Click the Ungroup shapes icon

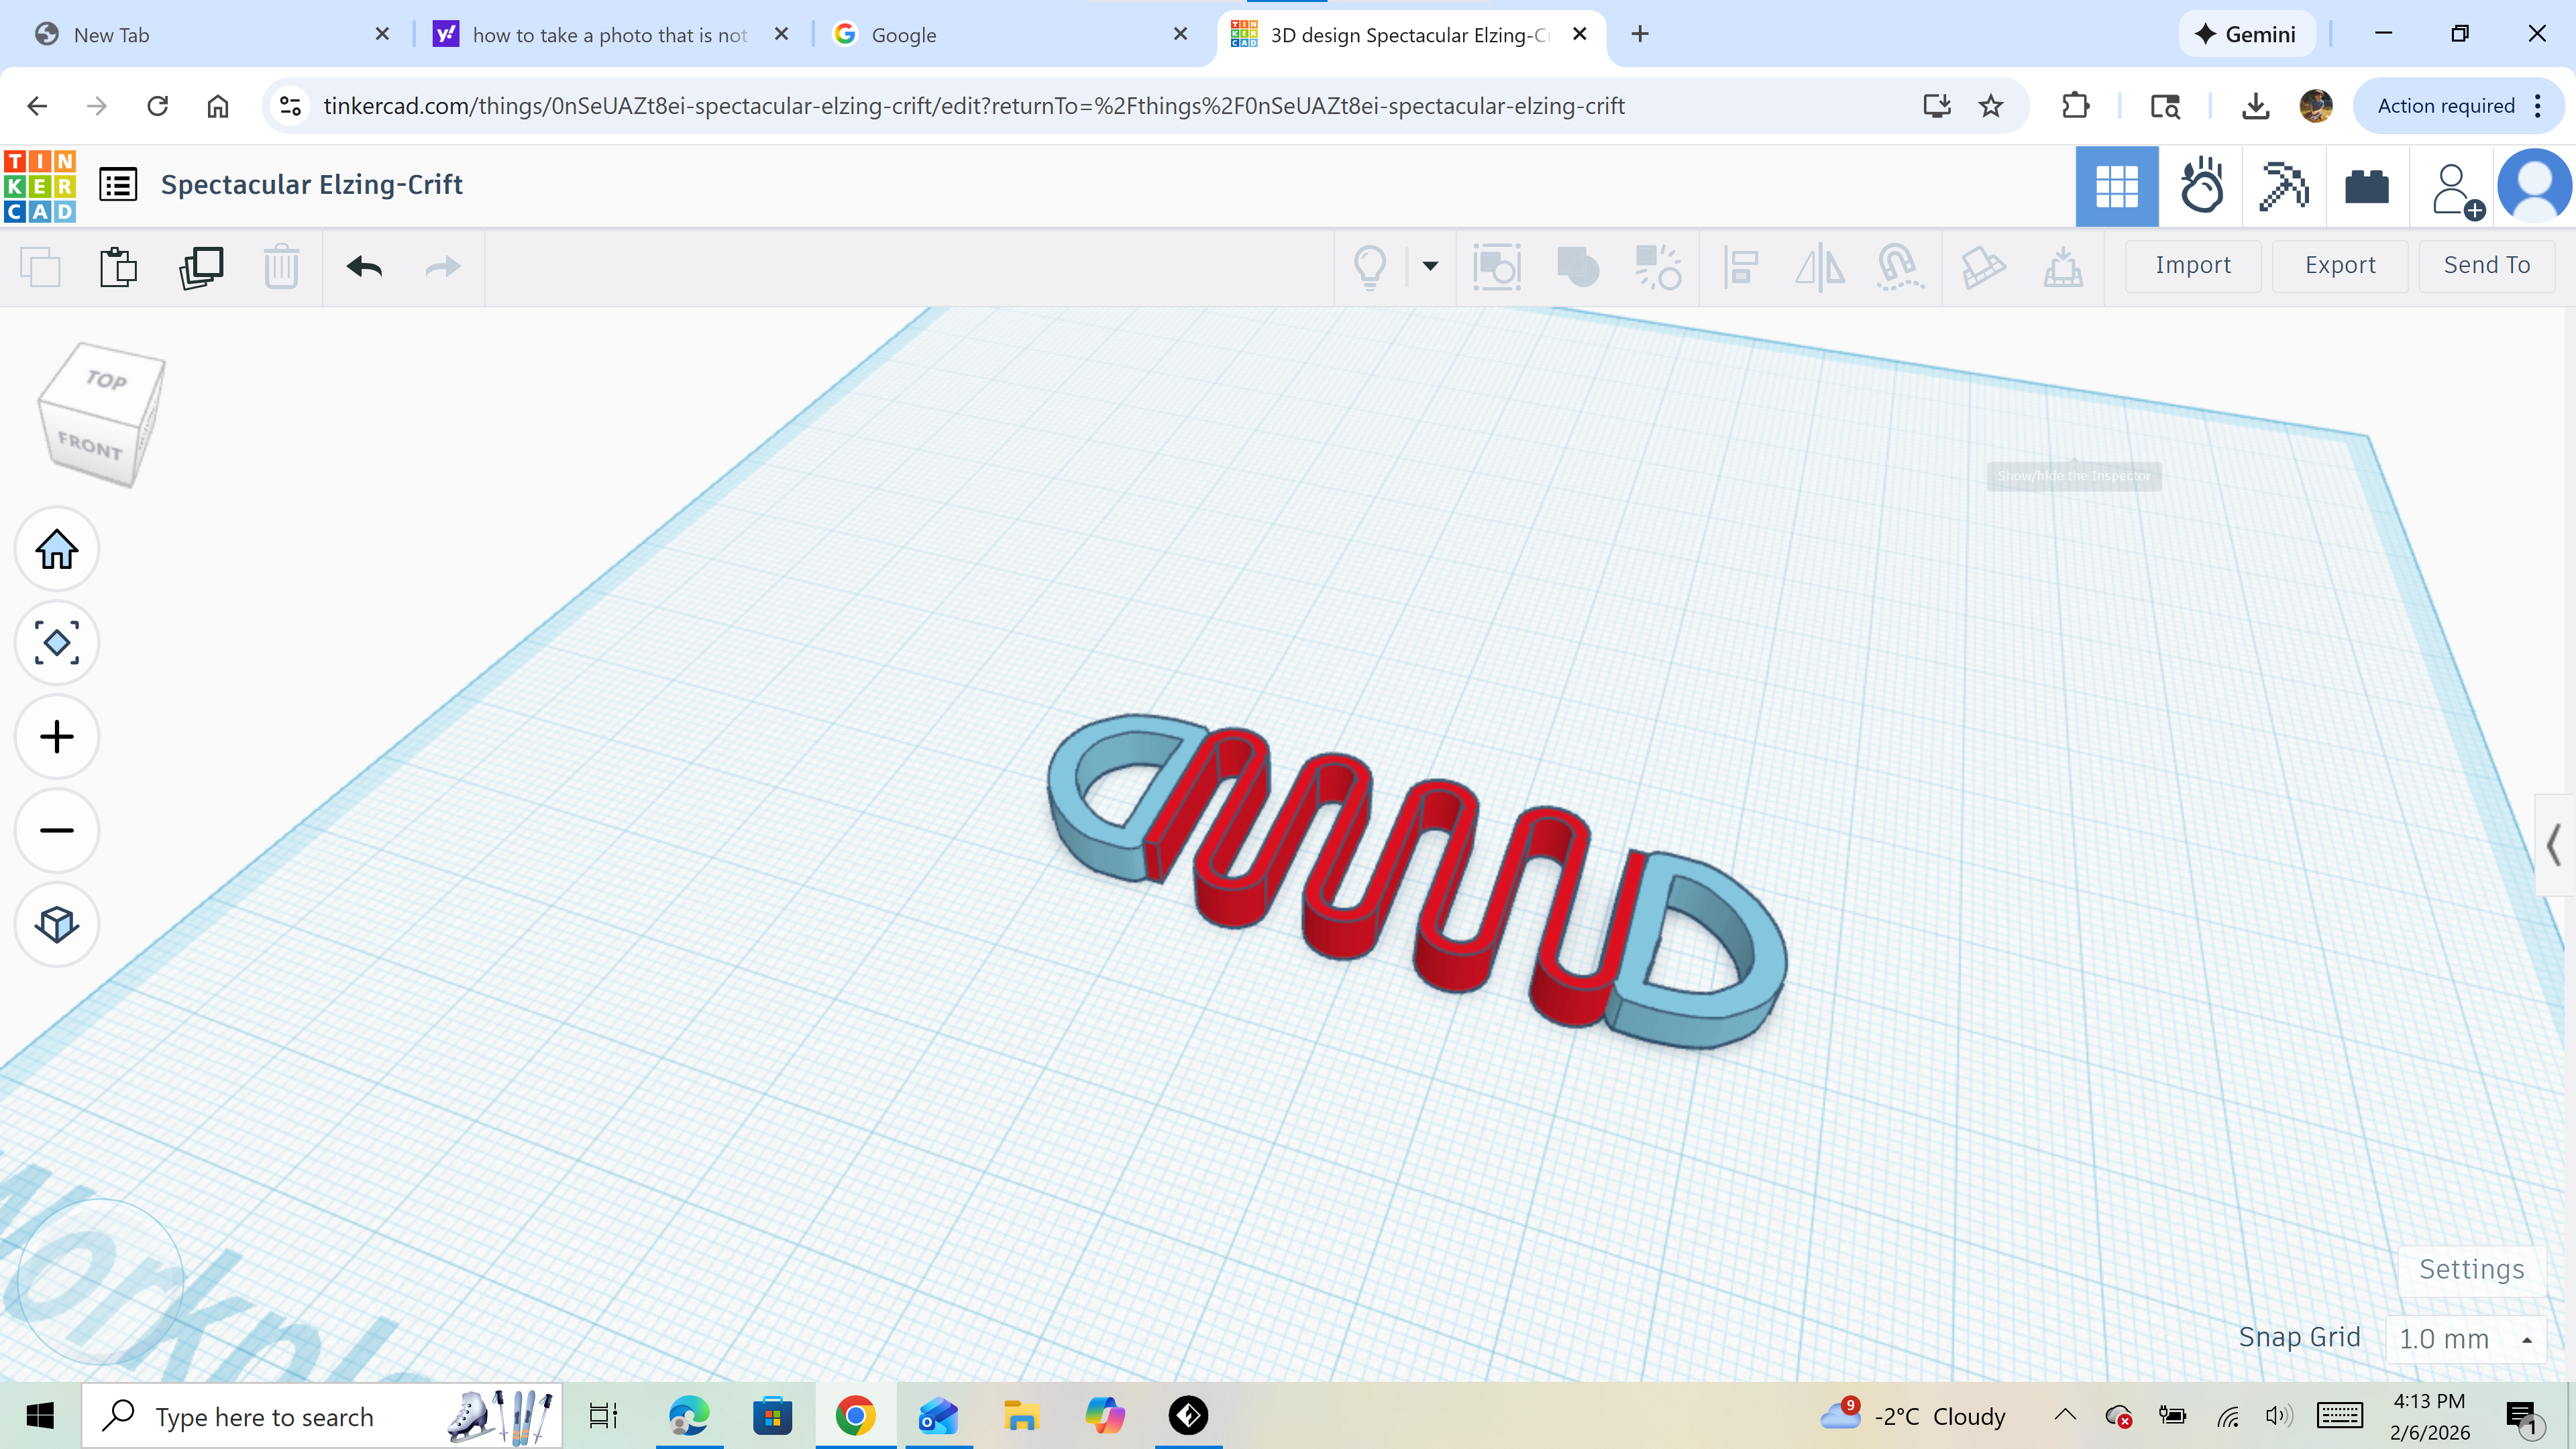tap(1657, 267)
